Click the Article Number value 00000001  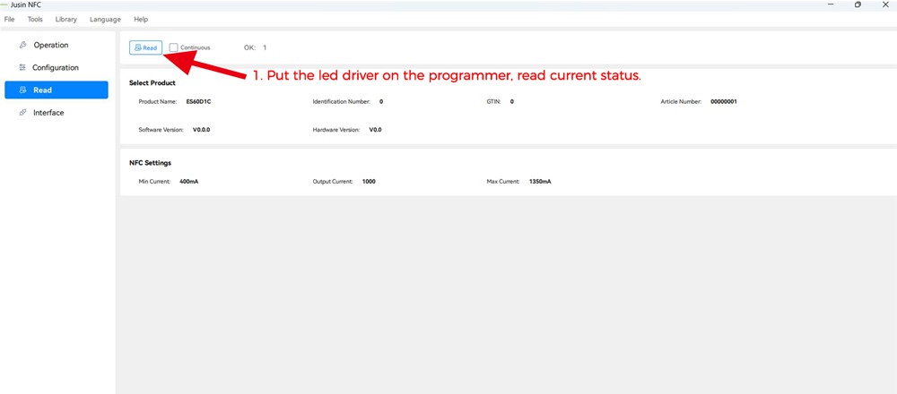723,102
